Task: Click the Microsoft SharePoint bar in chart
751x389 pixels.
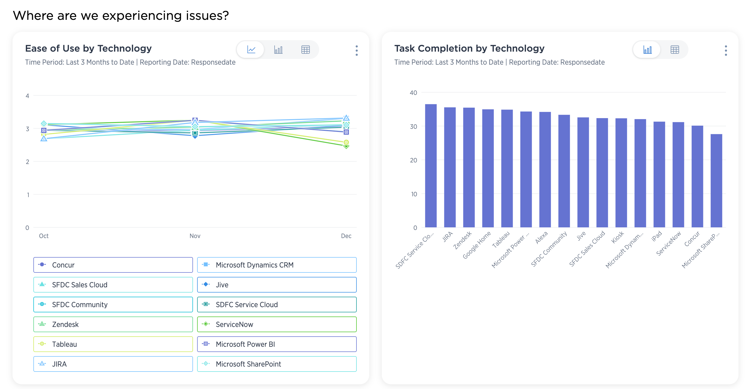Action: pyautogui.click(x=716, y=181)
